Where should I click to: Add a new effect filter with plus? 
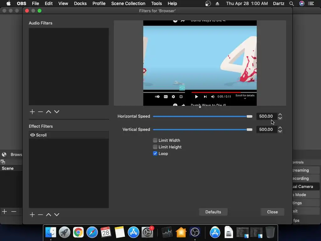click(x=32, y=215)
